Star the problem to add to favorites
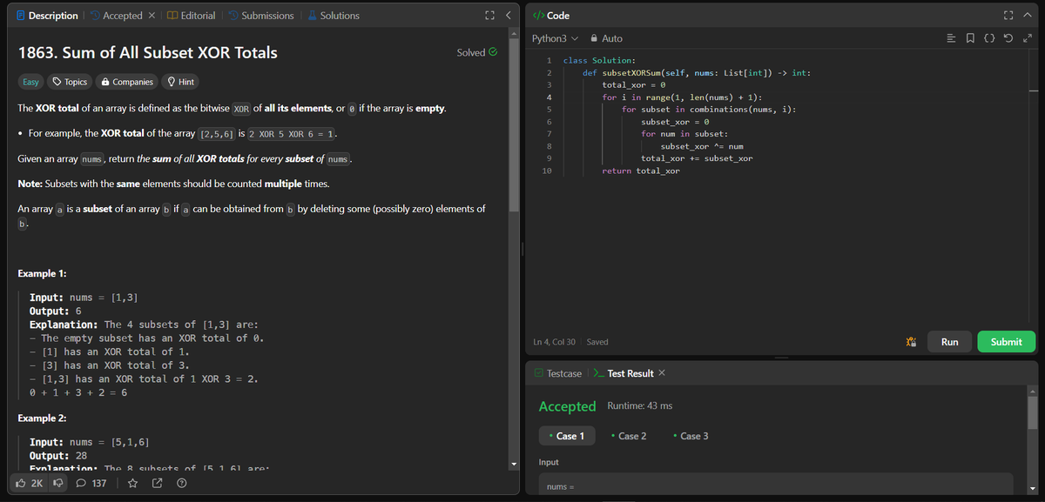 (131, 483)
